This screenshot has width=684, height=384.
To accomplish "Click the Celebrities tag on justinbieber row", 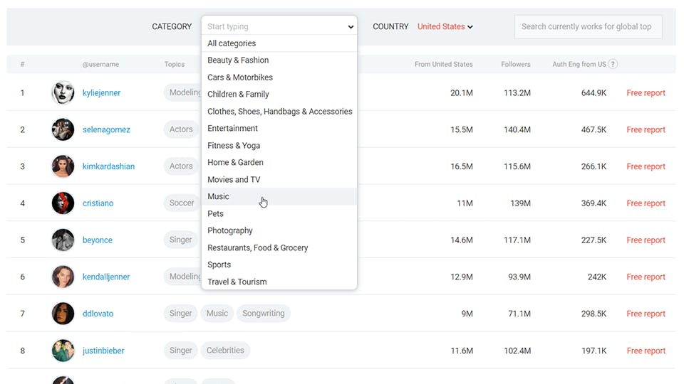I will pos(225,351).
